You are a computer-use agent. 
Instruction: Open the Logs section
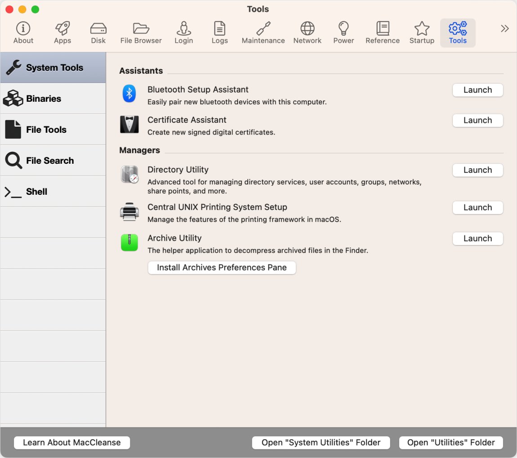point(219,33)
